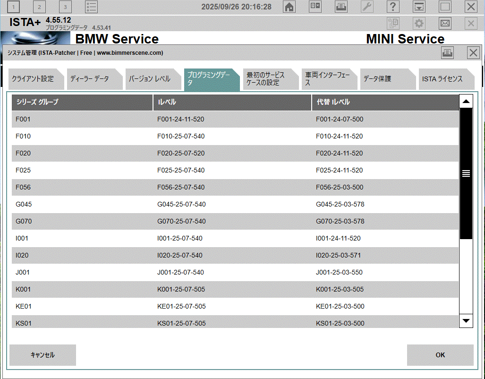Expand the dropdown panel icon in toolbar

point(419,7)
